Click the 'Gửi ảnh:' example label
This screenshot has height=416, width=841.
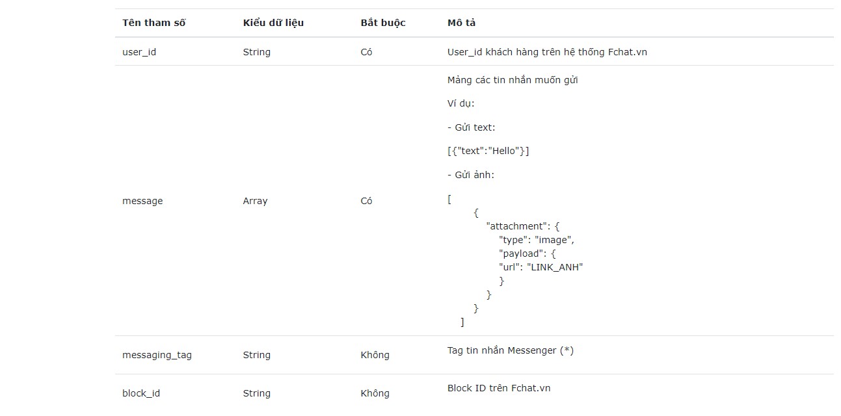[x=472, y=174]
